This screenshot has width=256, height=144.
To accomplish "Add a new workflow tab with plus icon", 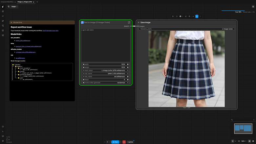I will (37, 2).
